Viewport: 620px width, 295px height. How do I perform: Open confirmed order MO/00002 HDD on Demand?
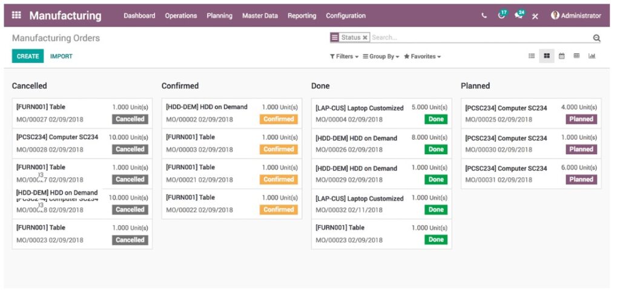(x=232, y=113)
